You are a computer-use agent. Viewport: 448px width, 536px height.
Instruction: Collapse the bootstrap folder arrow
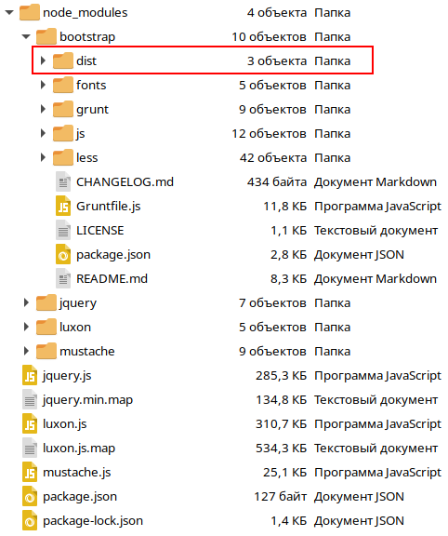tap(26, 36)
